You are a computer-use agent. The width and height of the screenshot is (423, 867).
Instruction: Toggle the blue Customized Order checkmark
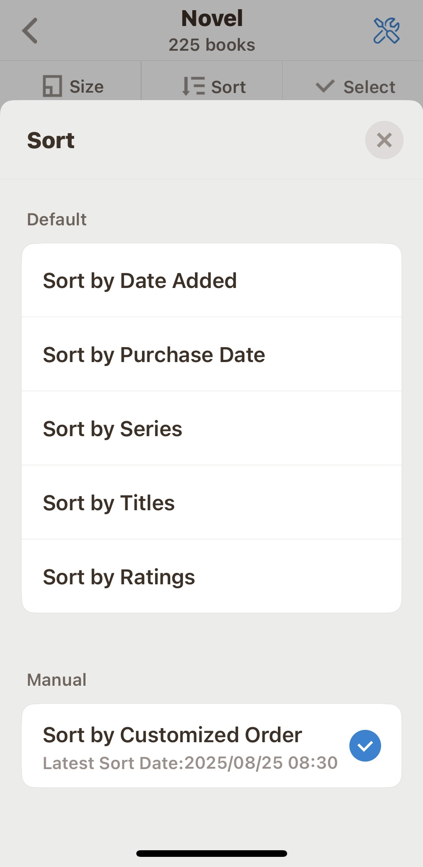click(x=365, y=746)
